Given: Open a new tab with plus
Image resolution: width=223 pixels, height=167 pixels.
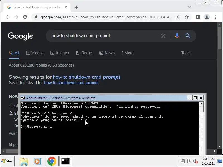Looking at the screenshot, I should (76, 7).
